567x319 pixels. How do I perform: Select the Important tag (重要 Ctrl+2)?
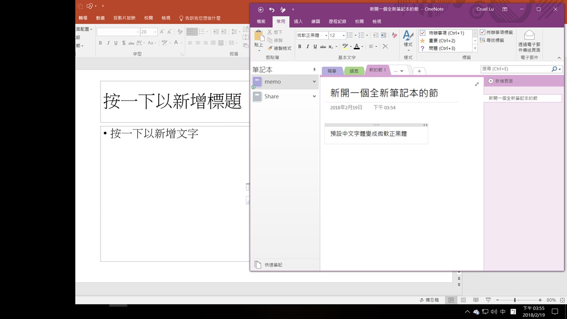[x=445, y=41]
